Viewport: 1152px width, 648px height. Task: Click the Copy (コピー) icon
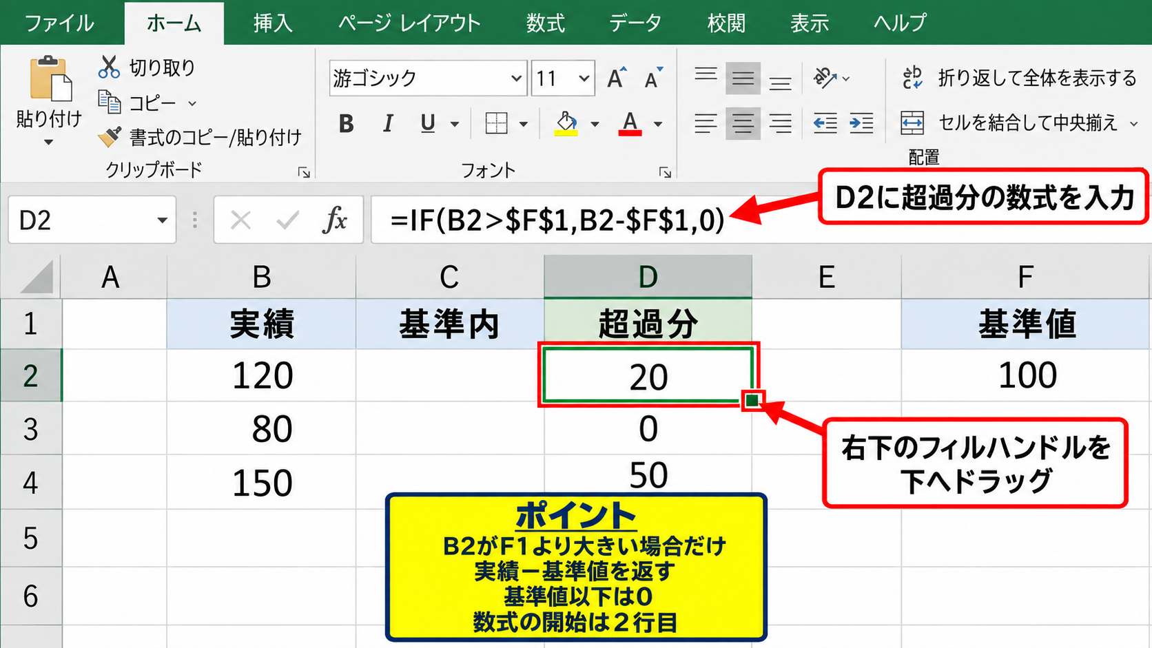tap(110, 102)
